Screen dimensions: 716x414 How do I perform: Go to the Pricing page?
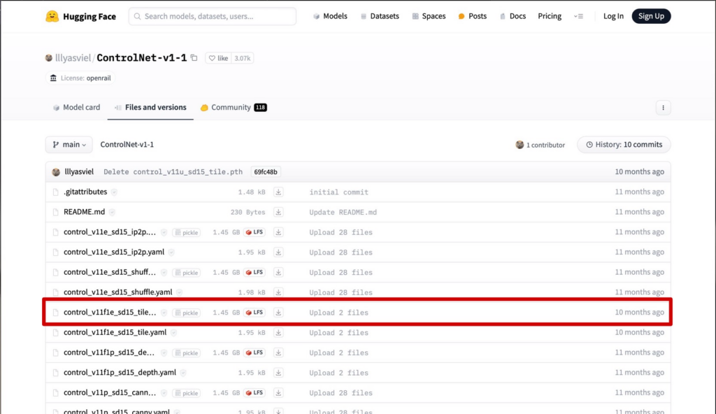[x=550, y=16]
